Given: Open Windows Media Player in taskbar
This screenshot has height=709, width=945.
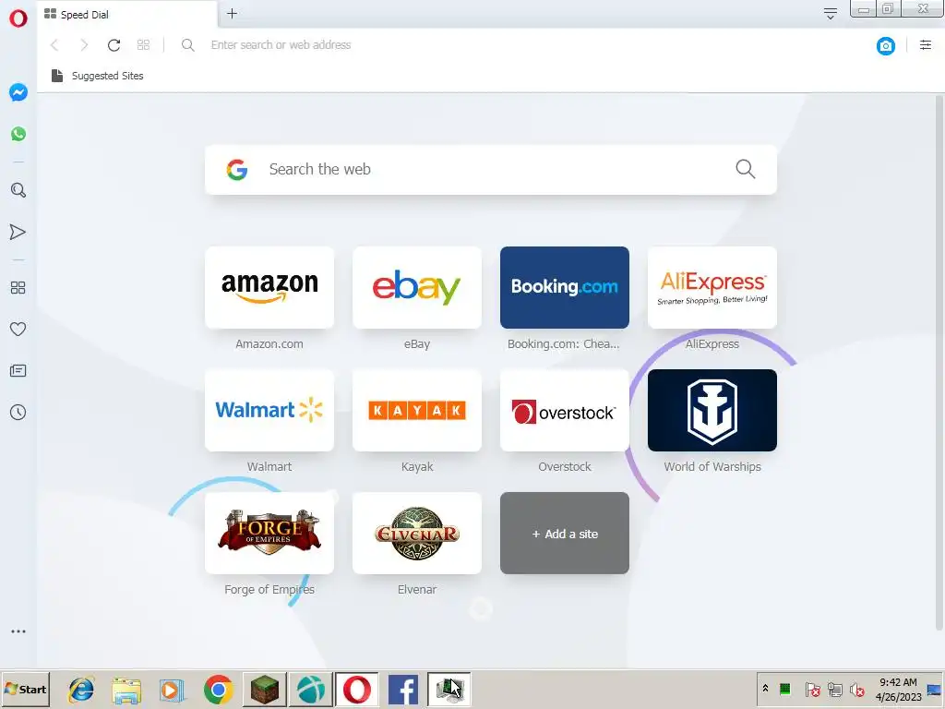Looking at the screenshot, I should (x=172, y=690).
